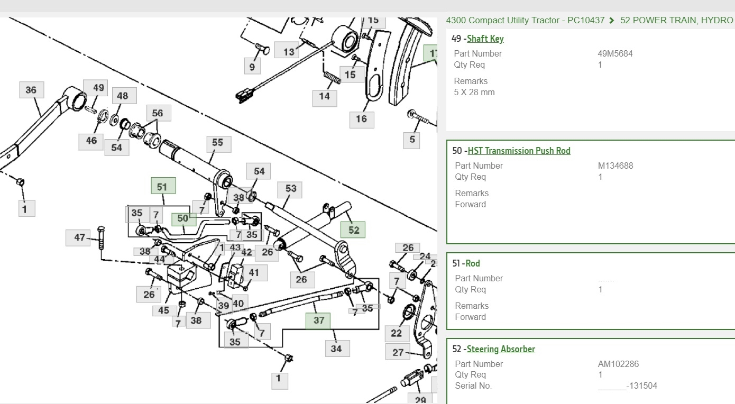Click callout 39 in the diagram

pyautogui.click(x=224, y=306)
